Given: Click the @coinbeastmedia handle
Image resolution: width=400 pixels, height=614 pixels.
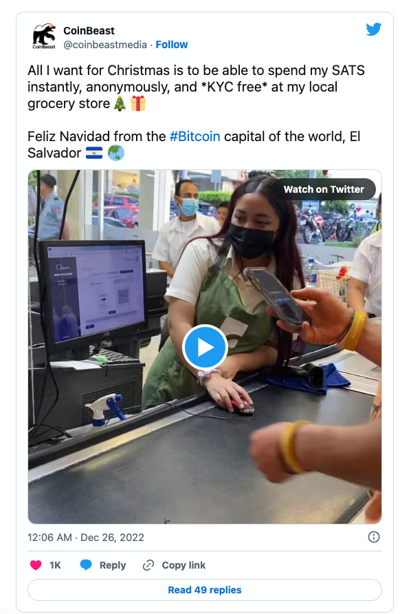Looking at the screenshot, I should click(105, 45).
